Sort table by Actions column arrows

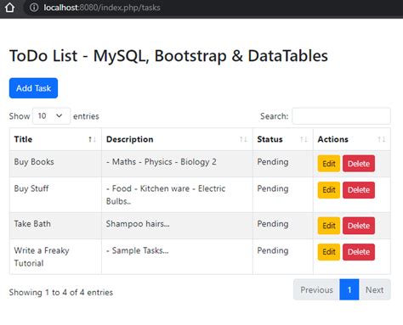click(x=381, y=139)
